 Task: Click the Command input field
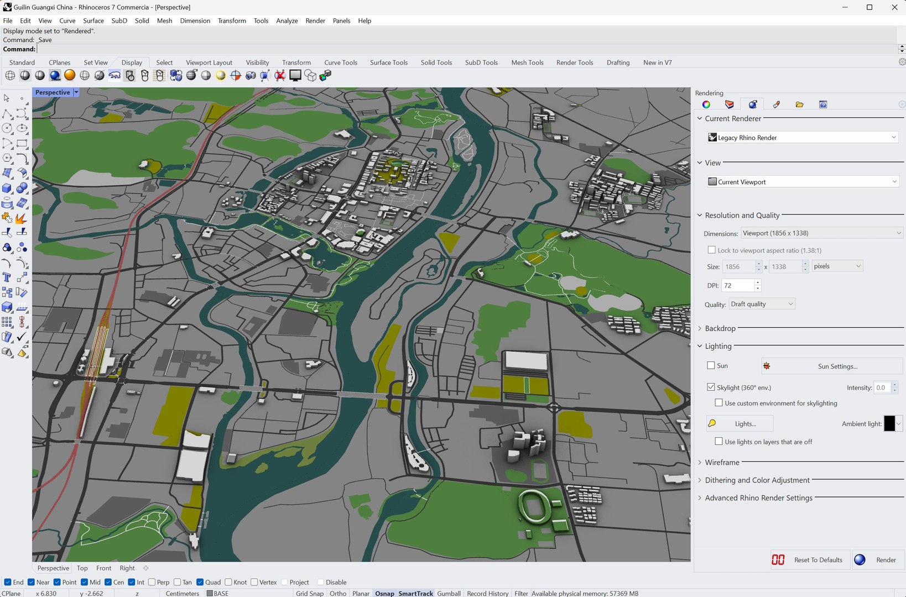pyautogui.click(x=466, y=49)
